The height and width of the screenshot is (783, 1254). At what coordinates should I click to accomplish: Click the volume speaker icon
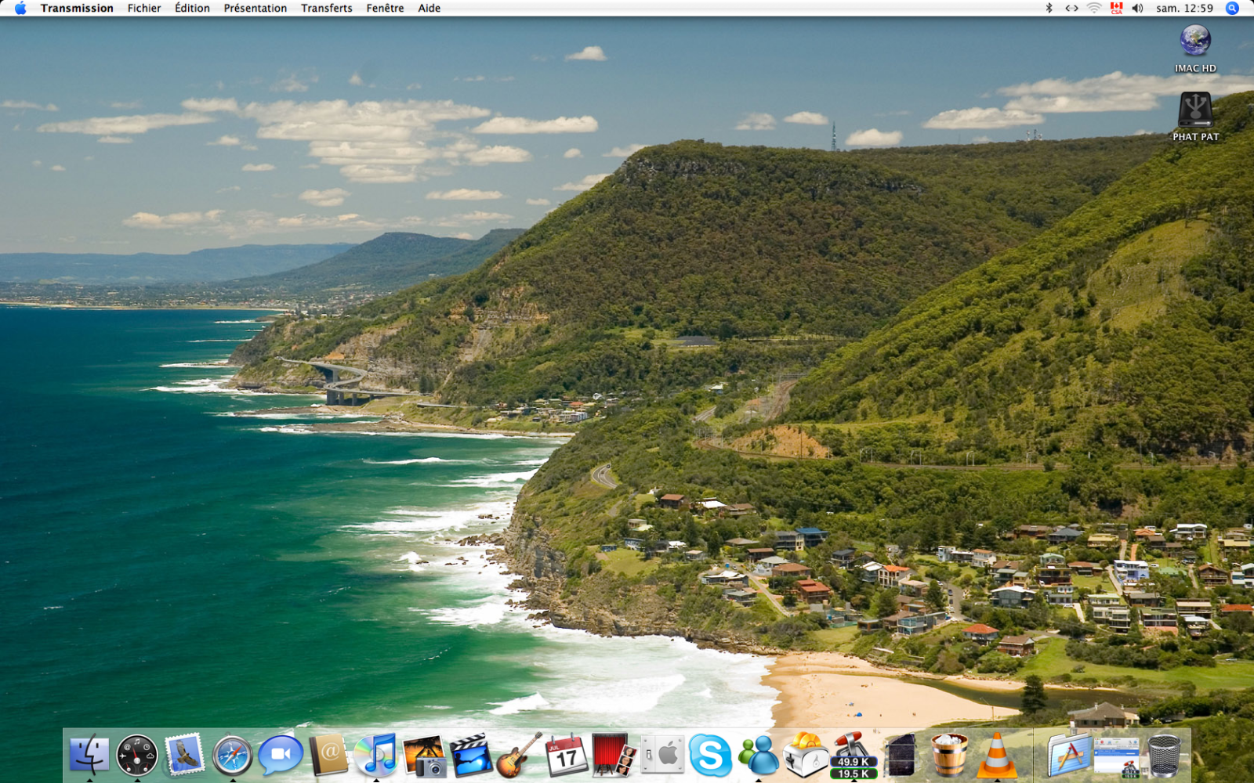tap(1137, 8)
